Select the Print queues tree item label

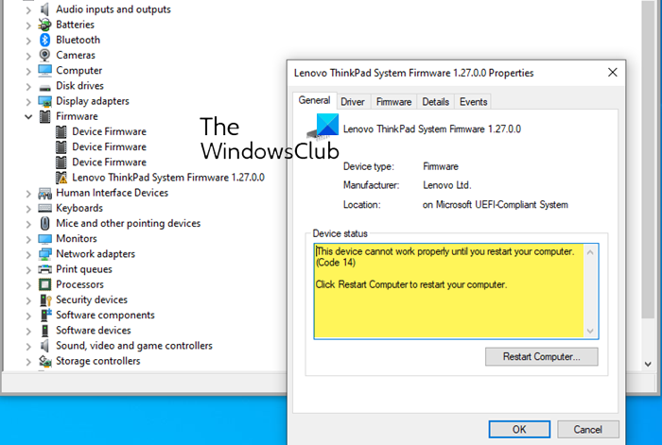[84, 269]
